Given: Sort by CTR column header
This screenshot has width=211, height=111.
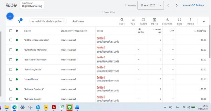Looking at the screenshot, I should tap(172, 31).
